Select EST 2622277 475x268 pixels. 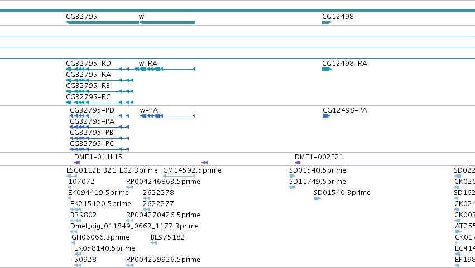159,204
